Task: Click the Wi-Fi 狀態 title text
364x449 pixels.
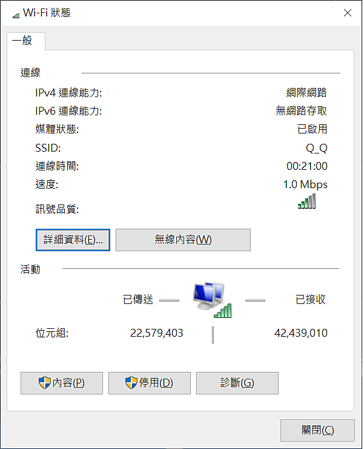Action: click(x=47, y=13)
